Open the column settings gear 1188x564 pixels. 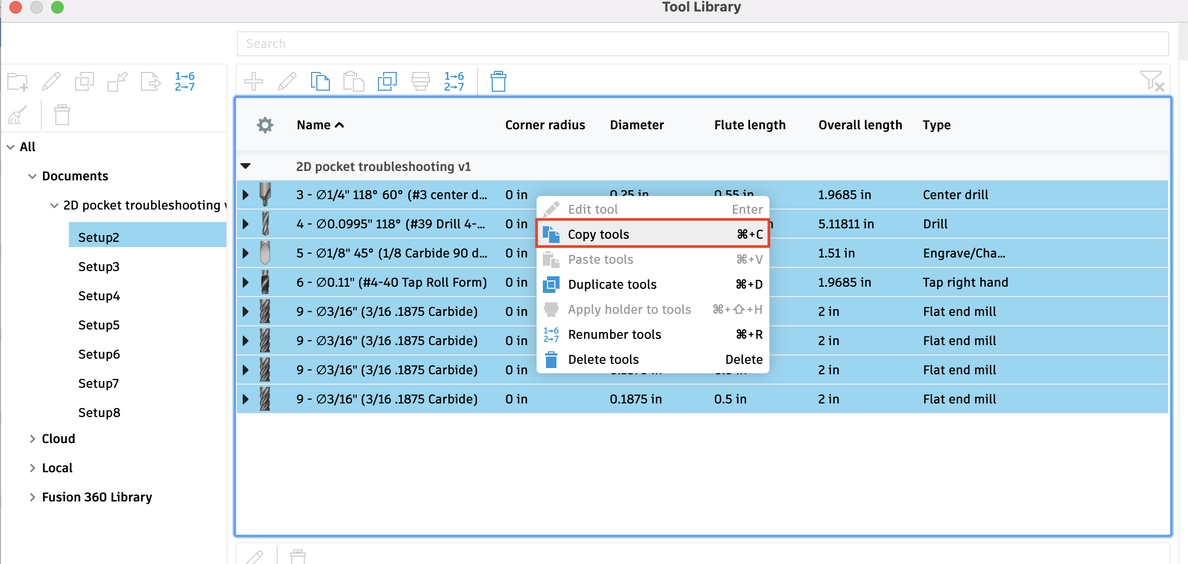coord(265,125)
